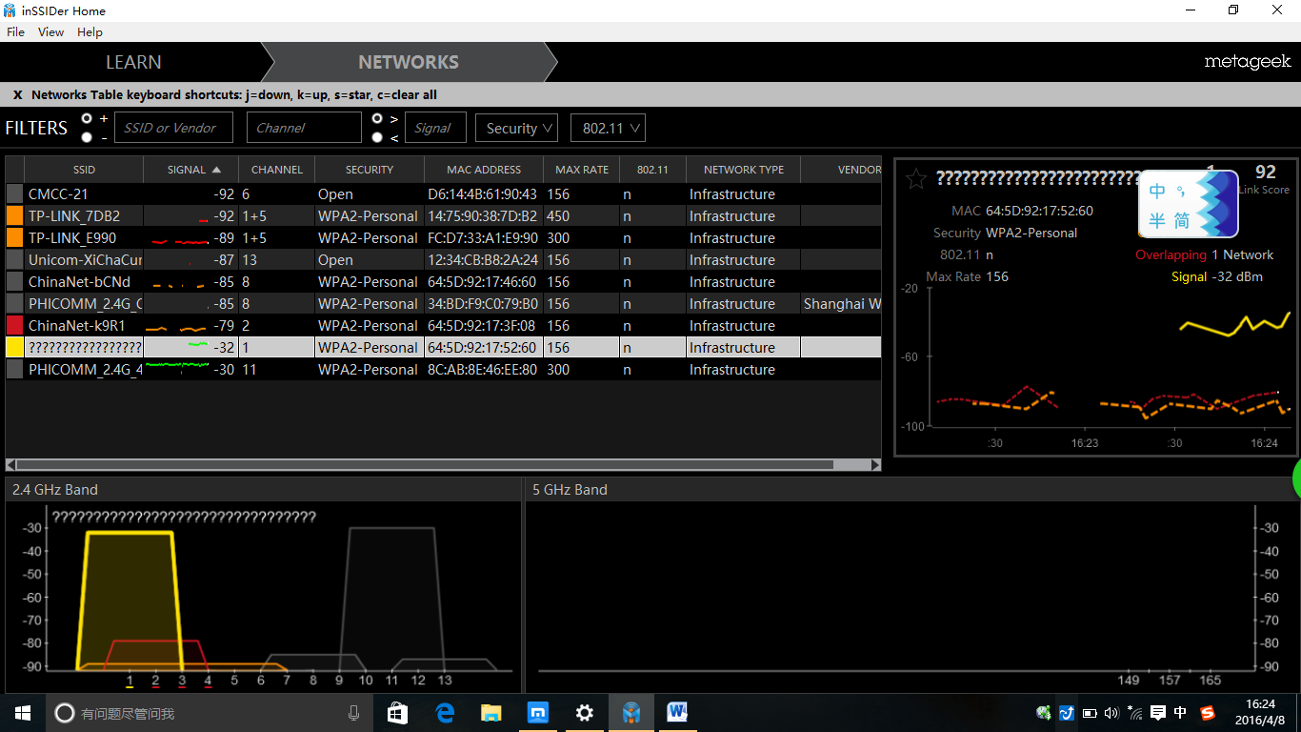Click battery icon in system tray
Screen dimensions: 1301x732
(x=1090, y=713)
